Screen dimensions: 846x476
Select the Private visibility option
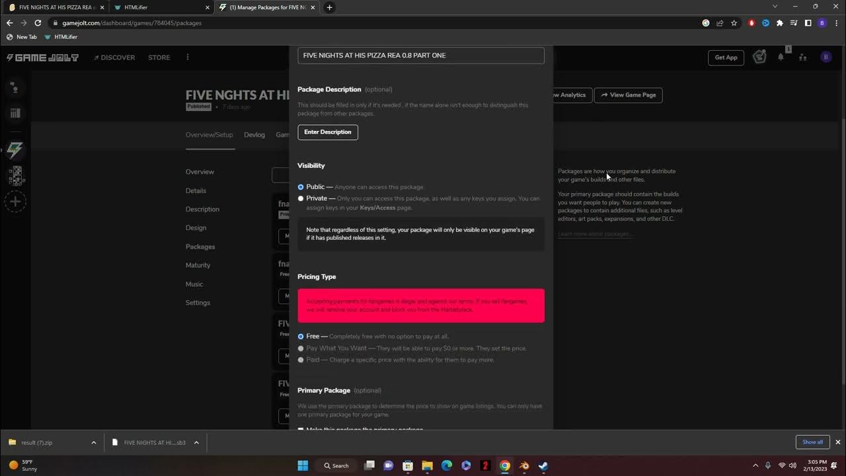click(301, 198)
